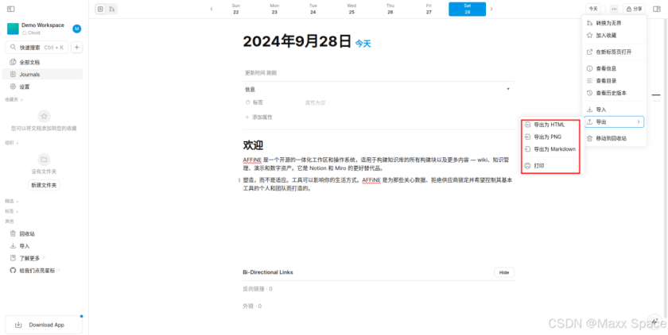Open 设置 settings from sidebar
This screenshot has height=335, width=668.
[x=43, y=87]
